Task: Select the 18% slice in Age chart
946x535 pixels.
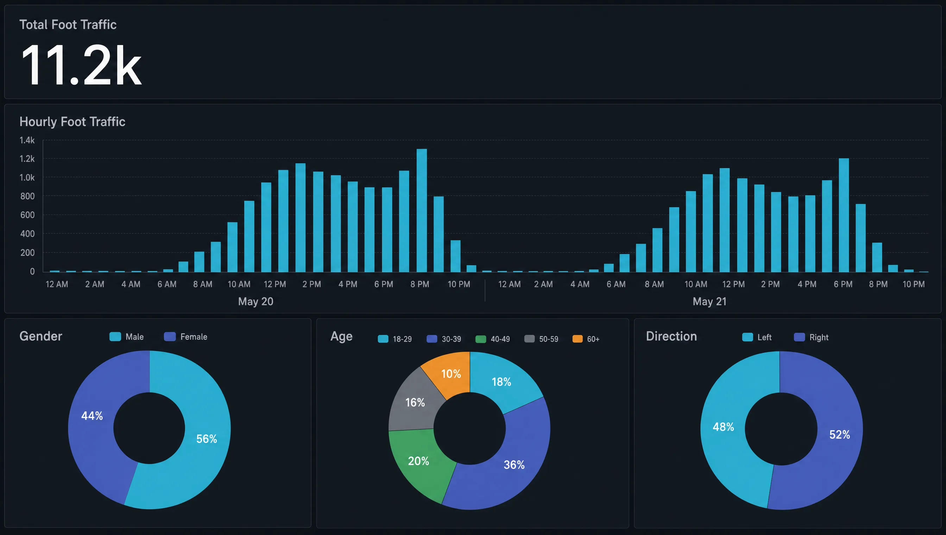Action: coord(502,382)
